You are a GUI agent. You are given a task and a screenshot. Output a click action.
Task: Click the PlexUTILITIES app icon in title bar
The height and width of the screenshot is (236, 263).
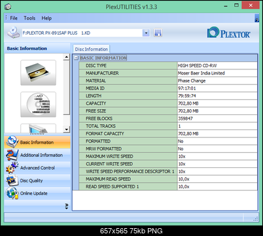(x=8, y=7)
